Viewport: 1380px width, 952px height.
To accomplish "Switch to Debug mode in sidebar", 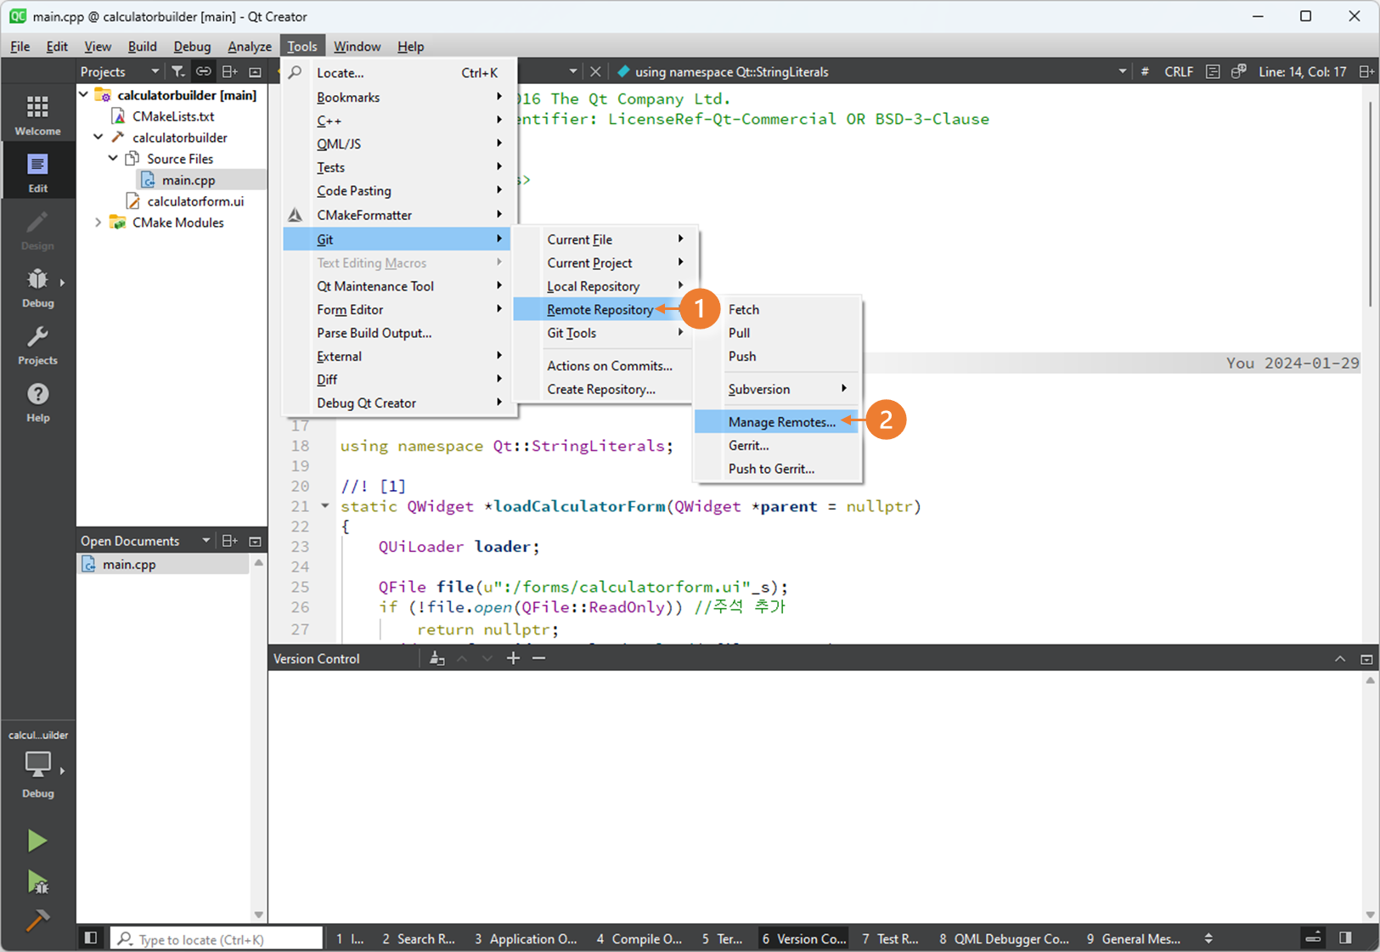I will click(37, 288).
